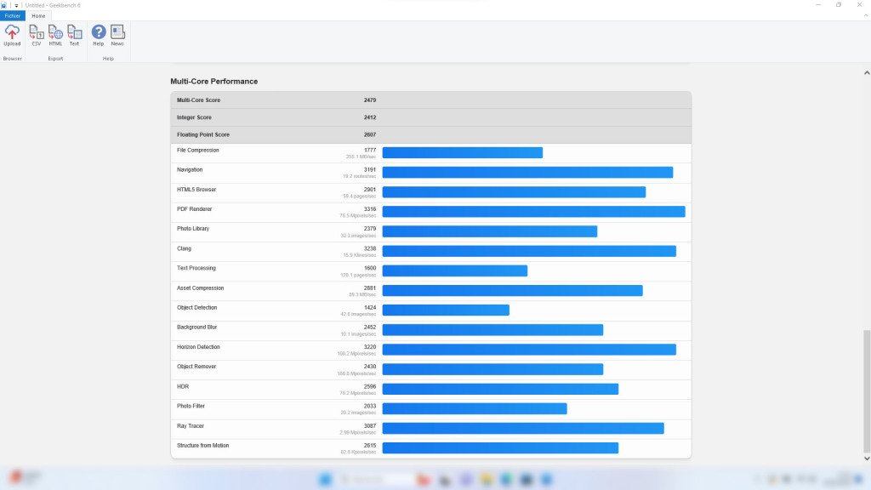The image size is (871, 490).
Task: Click the Photo Library result bar
Action: coord(489,231)
